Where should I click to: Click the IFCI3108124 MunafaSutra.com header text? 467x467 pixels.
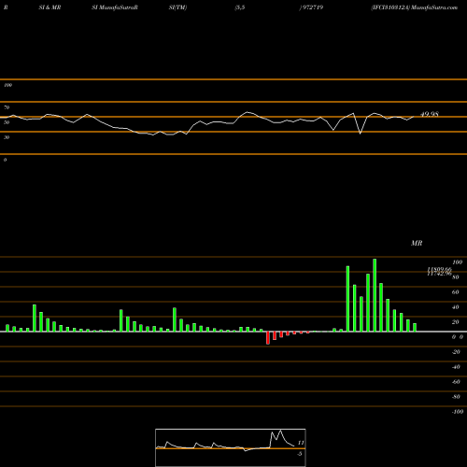click(415, 7)
